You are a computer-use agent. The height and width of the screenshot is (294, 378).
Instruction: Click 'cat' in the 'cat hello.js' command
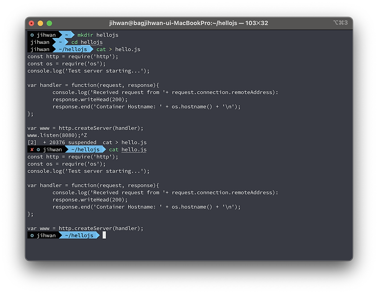click(113, 150)
